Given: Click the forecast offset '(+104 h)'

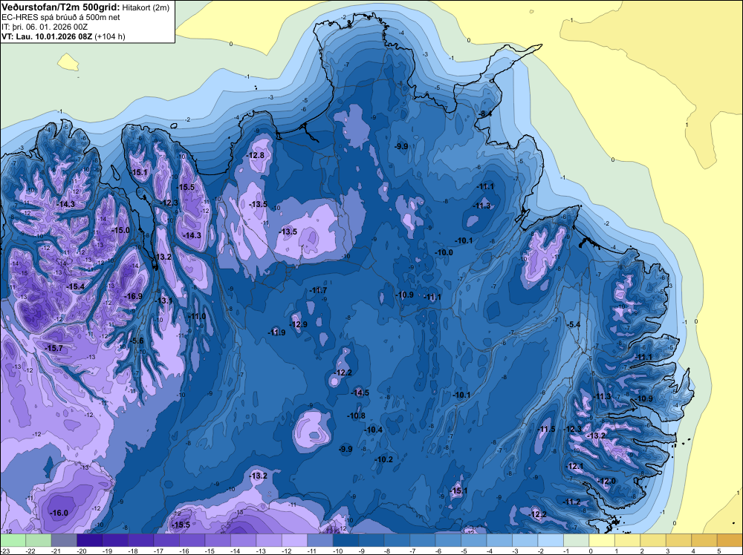Looking at the screenshot, I should tap(110, 36).
